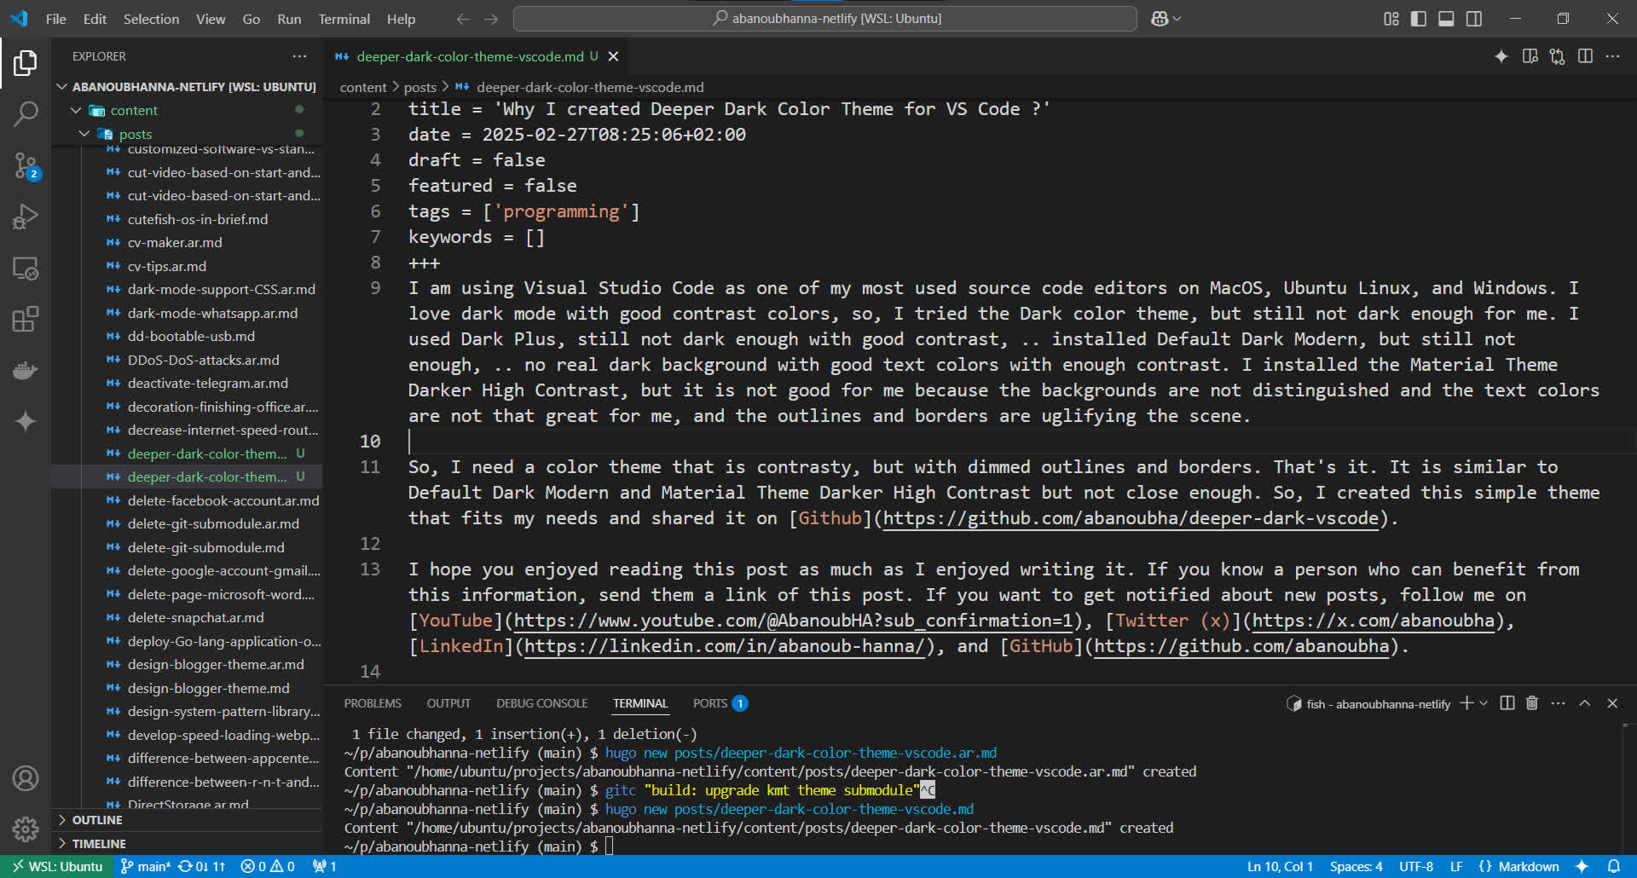The height and width of the screenshot is (878, 1637).
Task: Open the Docker view in activity bar
Action: (26, 371)
